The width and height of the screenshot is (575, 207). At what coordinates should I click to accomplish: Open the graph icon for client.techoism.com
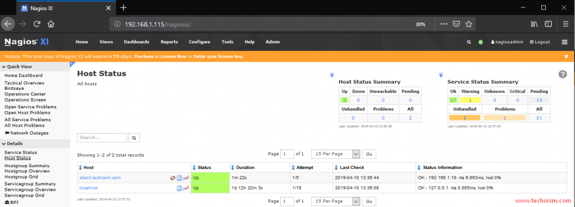[x=186, y=178]
